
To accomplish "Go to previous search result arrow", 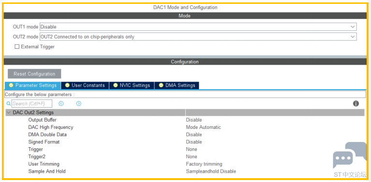I will click(61, 103).
